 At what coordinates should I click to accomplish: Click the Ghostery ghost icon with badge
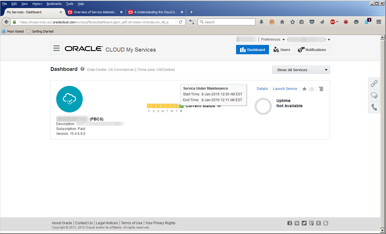pos(367,22)
